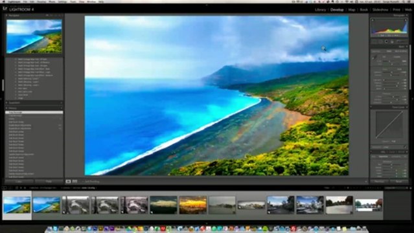Screen dimensions: 414x233
Task: Select the top highlighted History step
Action: [34, 113]
